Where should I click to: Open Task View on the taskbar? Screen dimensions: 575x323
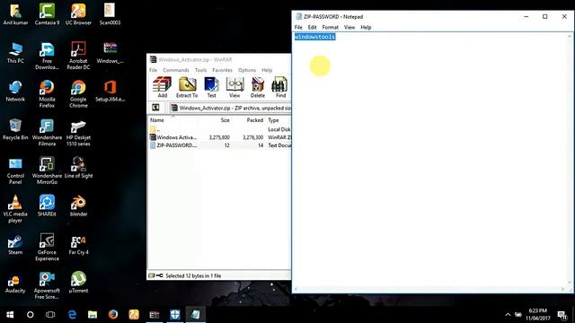(50, 315)
